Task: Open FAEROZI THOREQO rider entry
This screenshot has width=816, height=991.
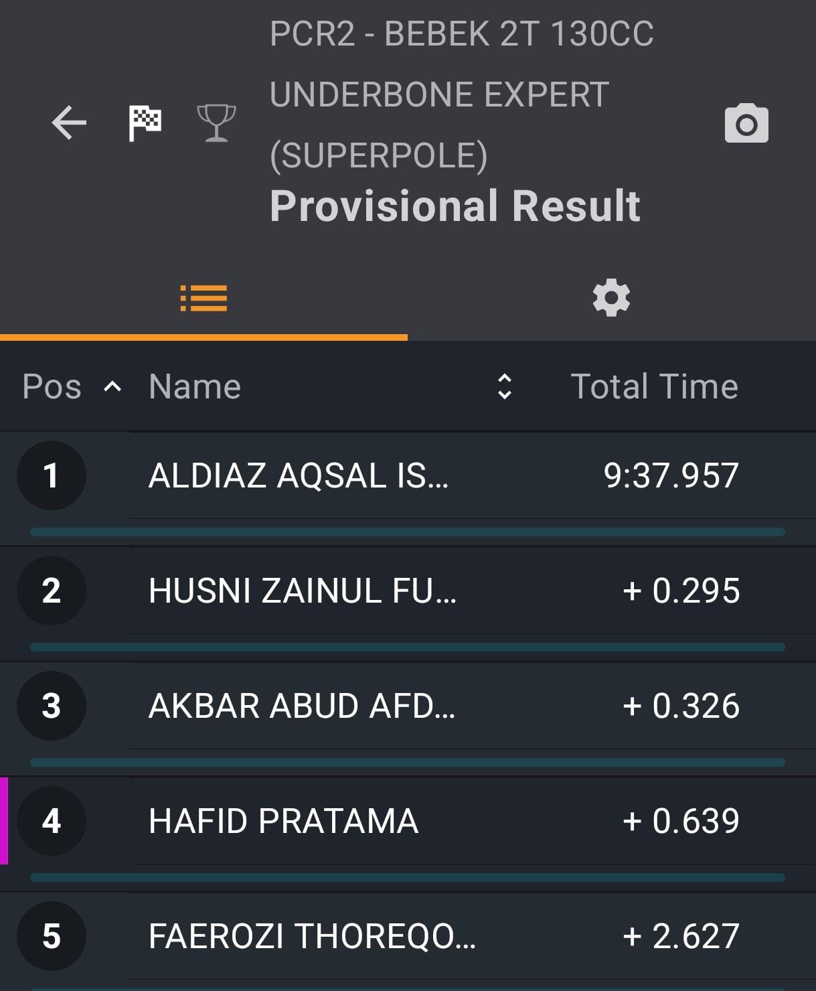Action: (x=408, y=936)
